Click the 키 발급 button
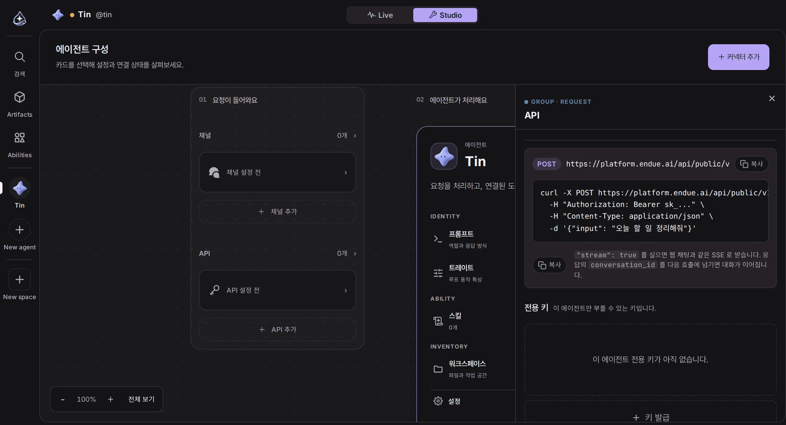 click(x=650, y=417)
